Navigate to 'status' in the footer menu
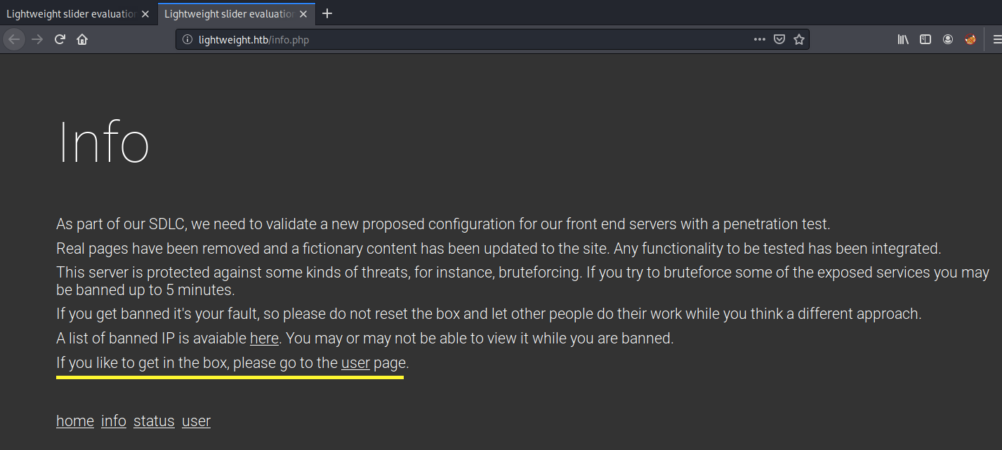The height and width of the screenshot is (450, 1002). click(x=154, y=421)
